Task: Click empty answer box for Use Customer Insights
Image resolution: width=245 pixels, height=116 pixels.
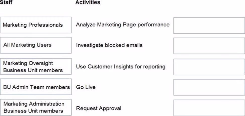Action: [209, 67]
